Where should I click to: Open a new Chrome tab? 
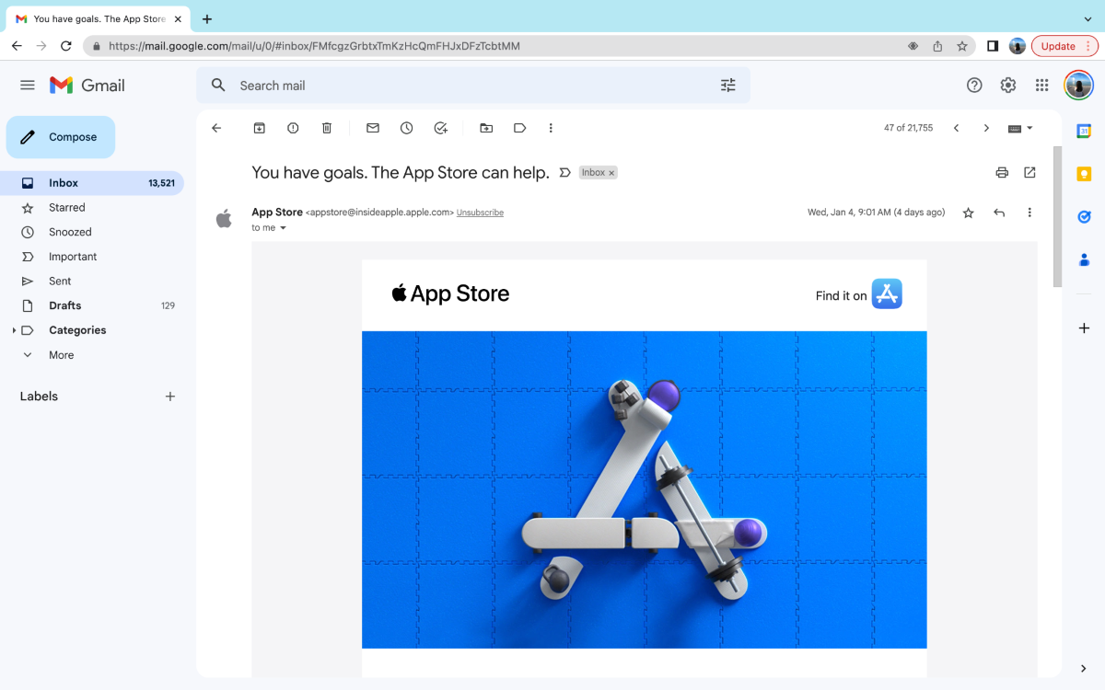[207, 18]
